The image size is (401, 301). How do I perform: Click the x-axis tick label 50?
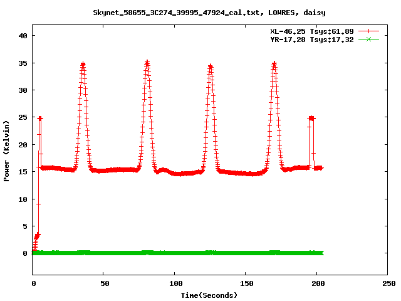[105, 283]
